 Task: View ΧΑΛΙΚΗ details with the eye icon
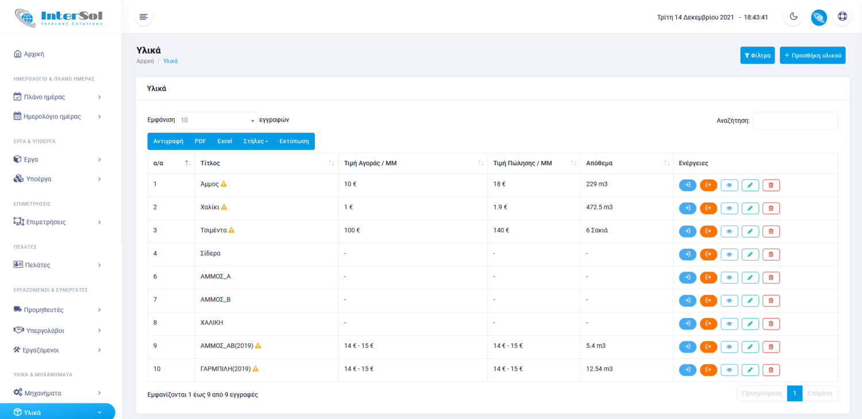click(729, 324)
